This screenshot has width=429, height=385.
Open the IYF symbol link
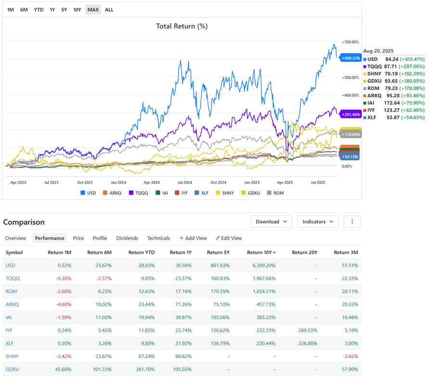click(x=9, y=331)
